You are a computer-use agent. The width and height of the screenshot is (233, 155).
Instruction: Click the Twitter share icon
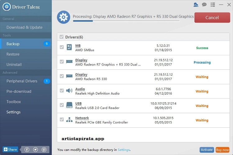[x=35, y=149]
